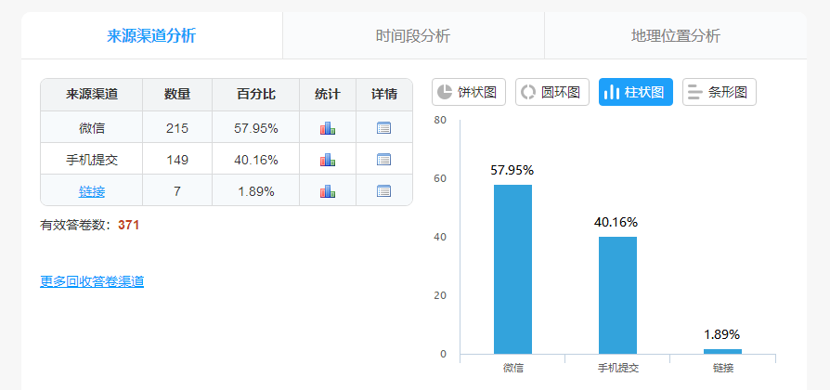830x390 pixels.
Task: Click the 百分比 column header
Action: point(255,95)
